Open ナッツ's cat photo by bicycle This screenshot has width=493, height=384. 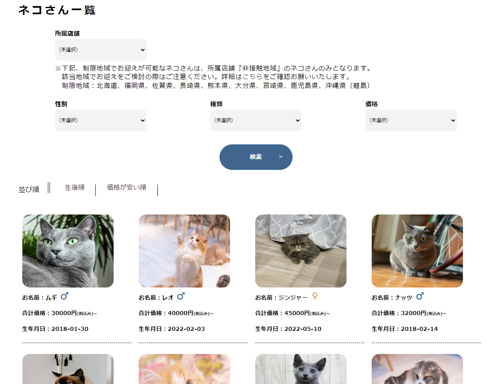417,251
